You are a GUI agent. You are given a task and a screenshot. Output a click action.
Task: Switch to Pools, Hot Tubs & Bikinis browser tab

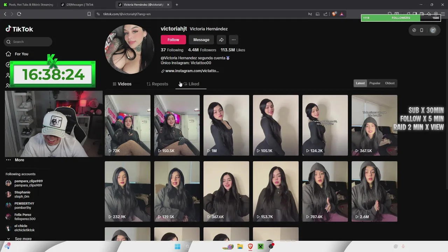click(29, 5)
